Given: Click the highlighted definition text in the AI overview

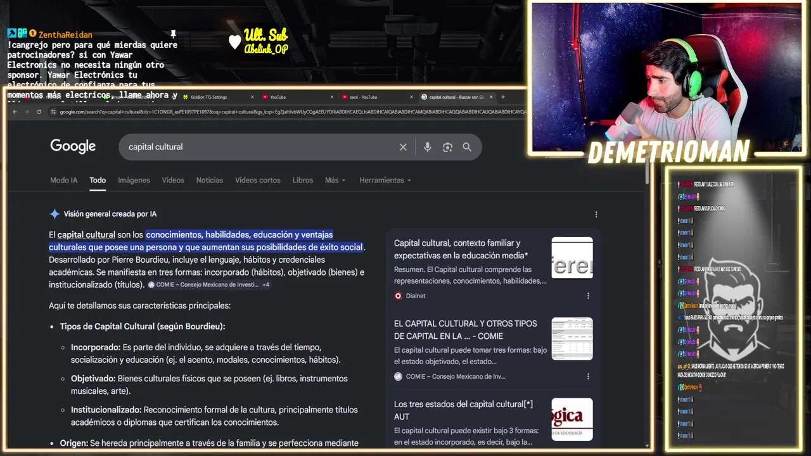Looking at the screenshot, I should [207, 241].
